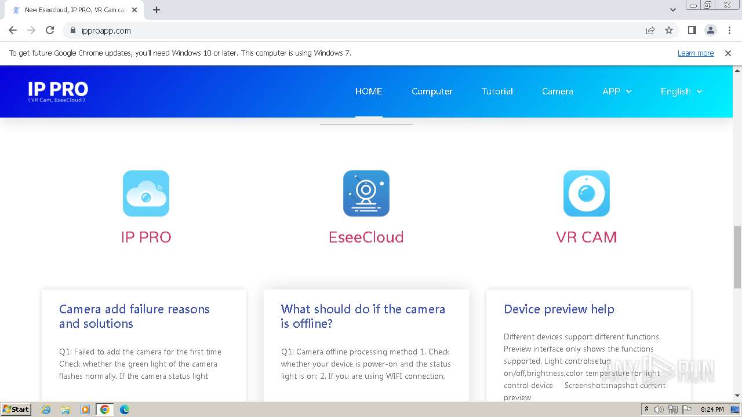Viewport: 742px width, 417px height.
Task: Click the EseeCloud product title
Action: (x=366, y=237)
